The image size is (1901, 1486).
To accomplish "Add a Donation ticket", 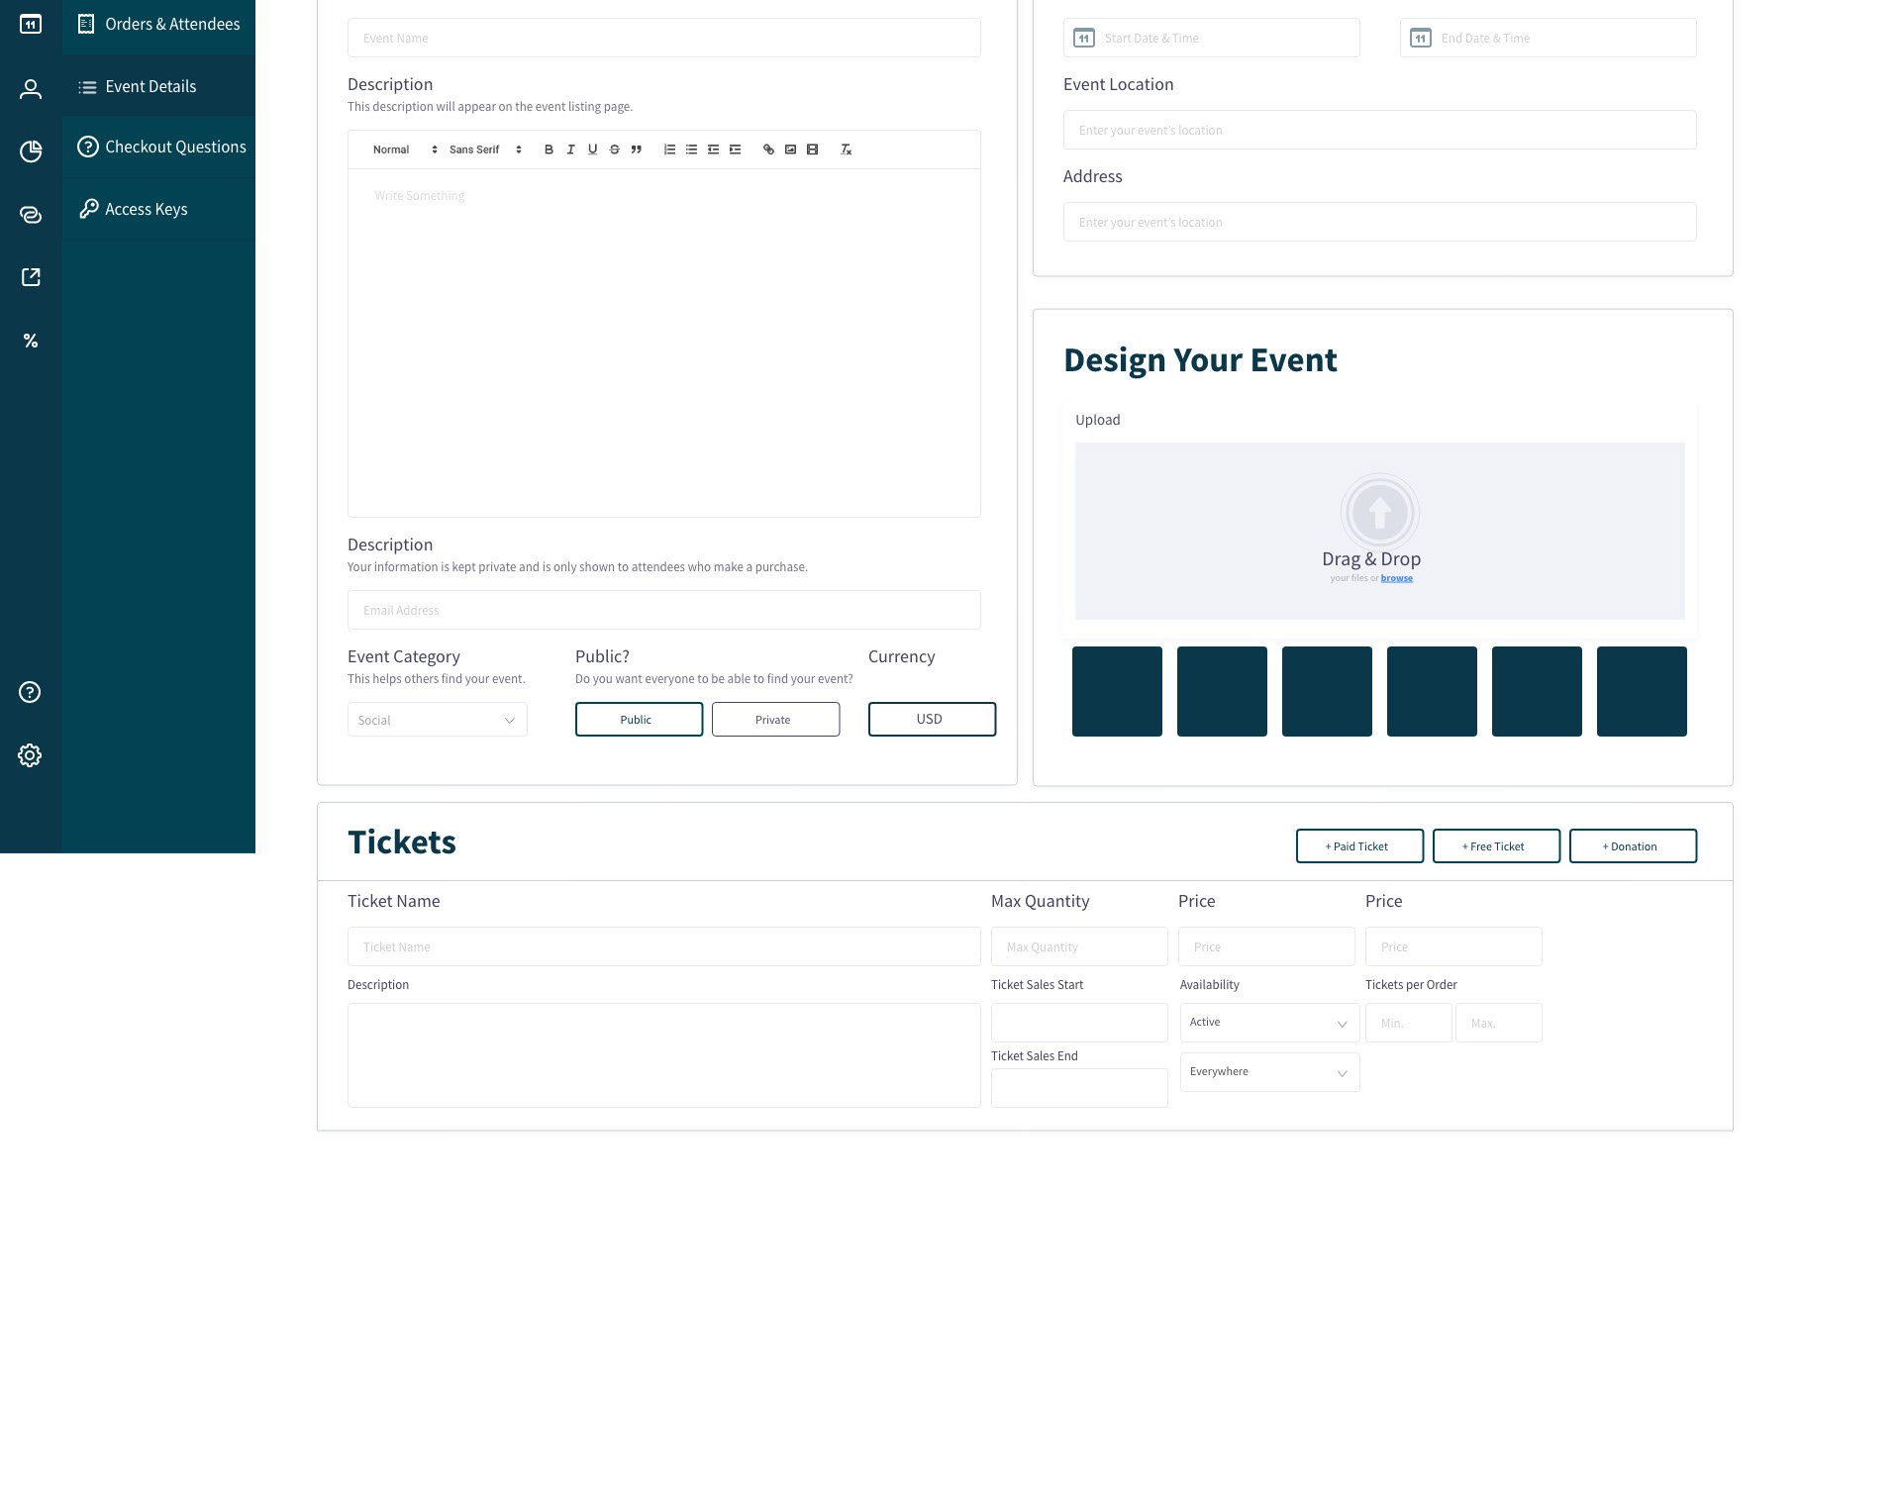I will [1633, 845].
